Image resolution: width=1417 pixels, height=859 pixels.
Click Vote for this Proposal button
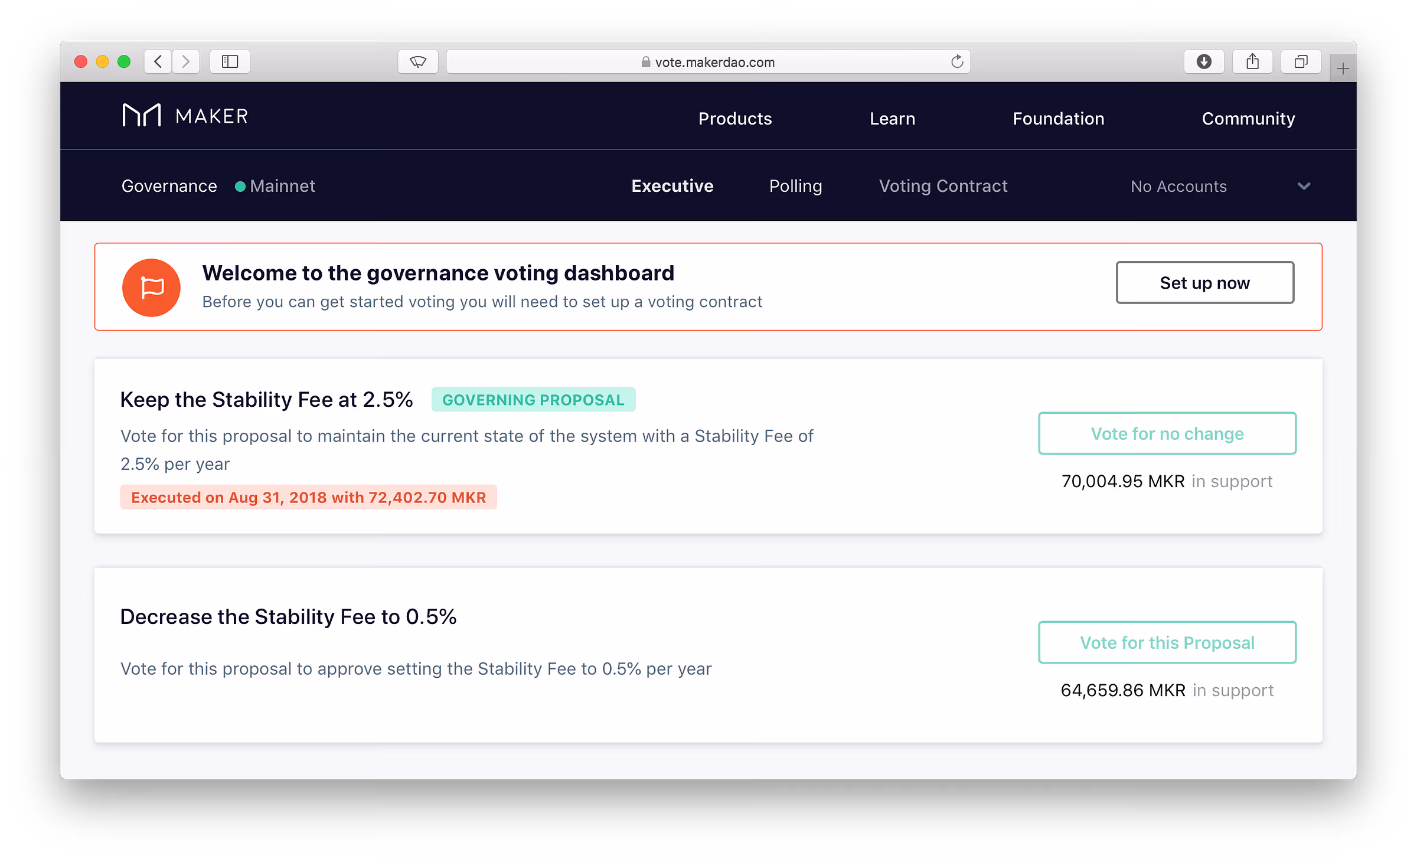click(1167, 642)
